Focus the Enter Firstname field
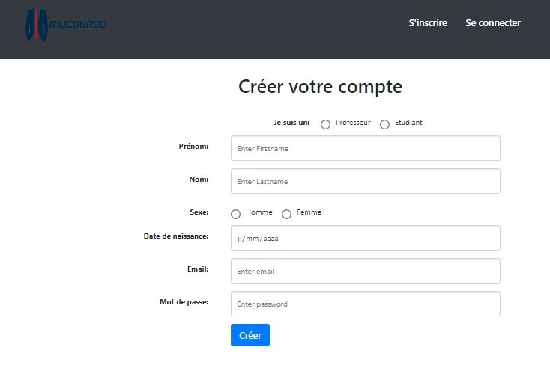 click(x=366, y=148)
